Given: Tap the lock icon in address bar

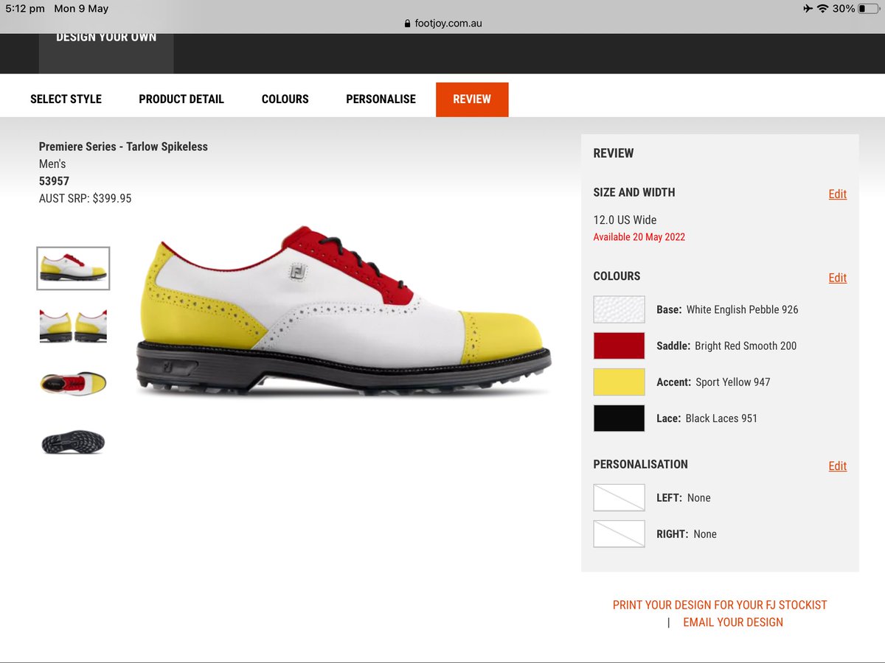Looking at the screenshot, I should coord(407,24).
